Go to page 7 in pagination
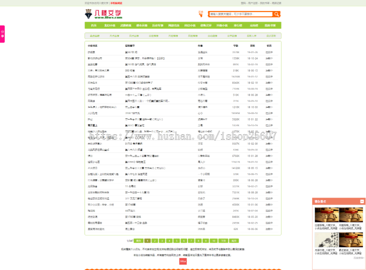The width and height of the screenshot is (366, 270). point(191,241)
